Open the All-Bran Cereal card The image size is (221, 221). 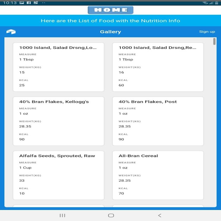[x=158, y=175]
